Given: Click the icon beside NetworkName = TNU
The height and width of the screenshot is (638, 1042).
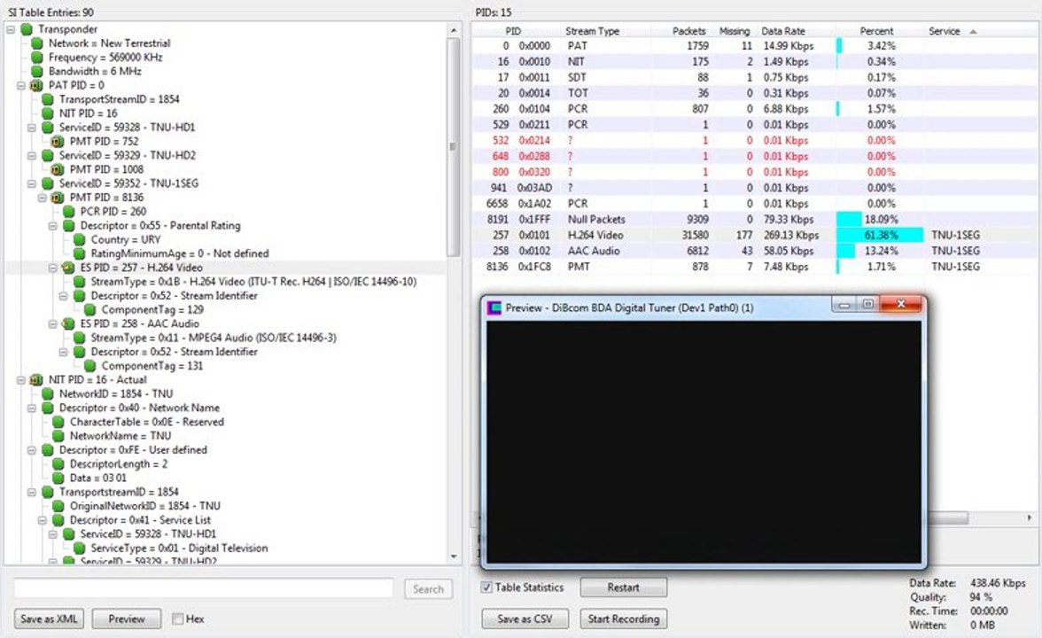Looking at the screenshot, I should click(x=58, y=436).
